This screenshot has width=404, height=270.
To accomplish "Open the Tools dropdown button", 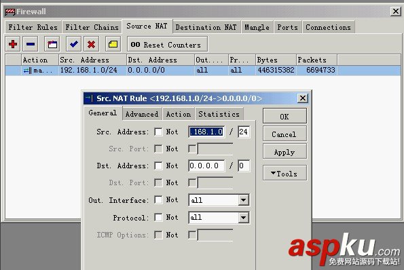I will 284,174.
